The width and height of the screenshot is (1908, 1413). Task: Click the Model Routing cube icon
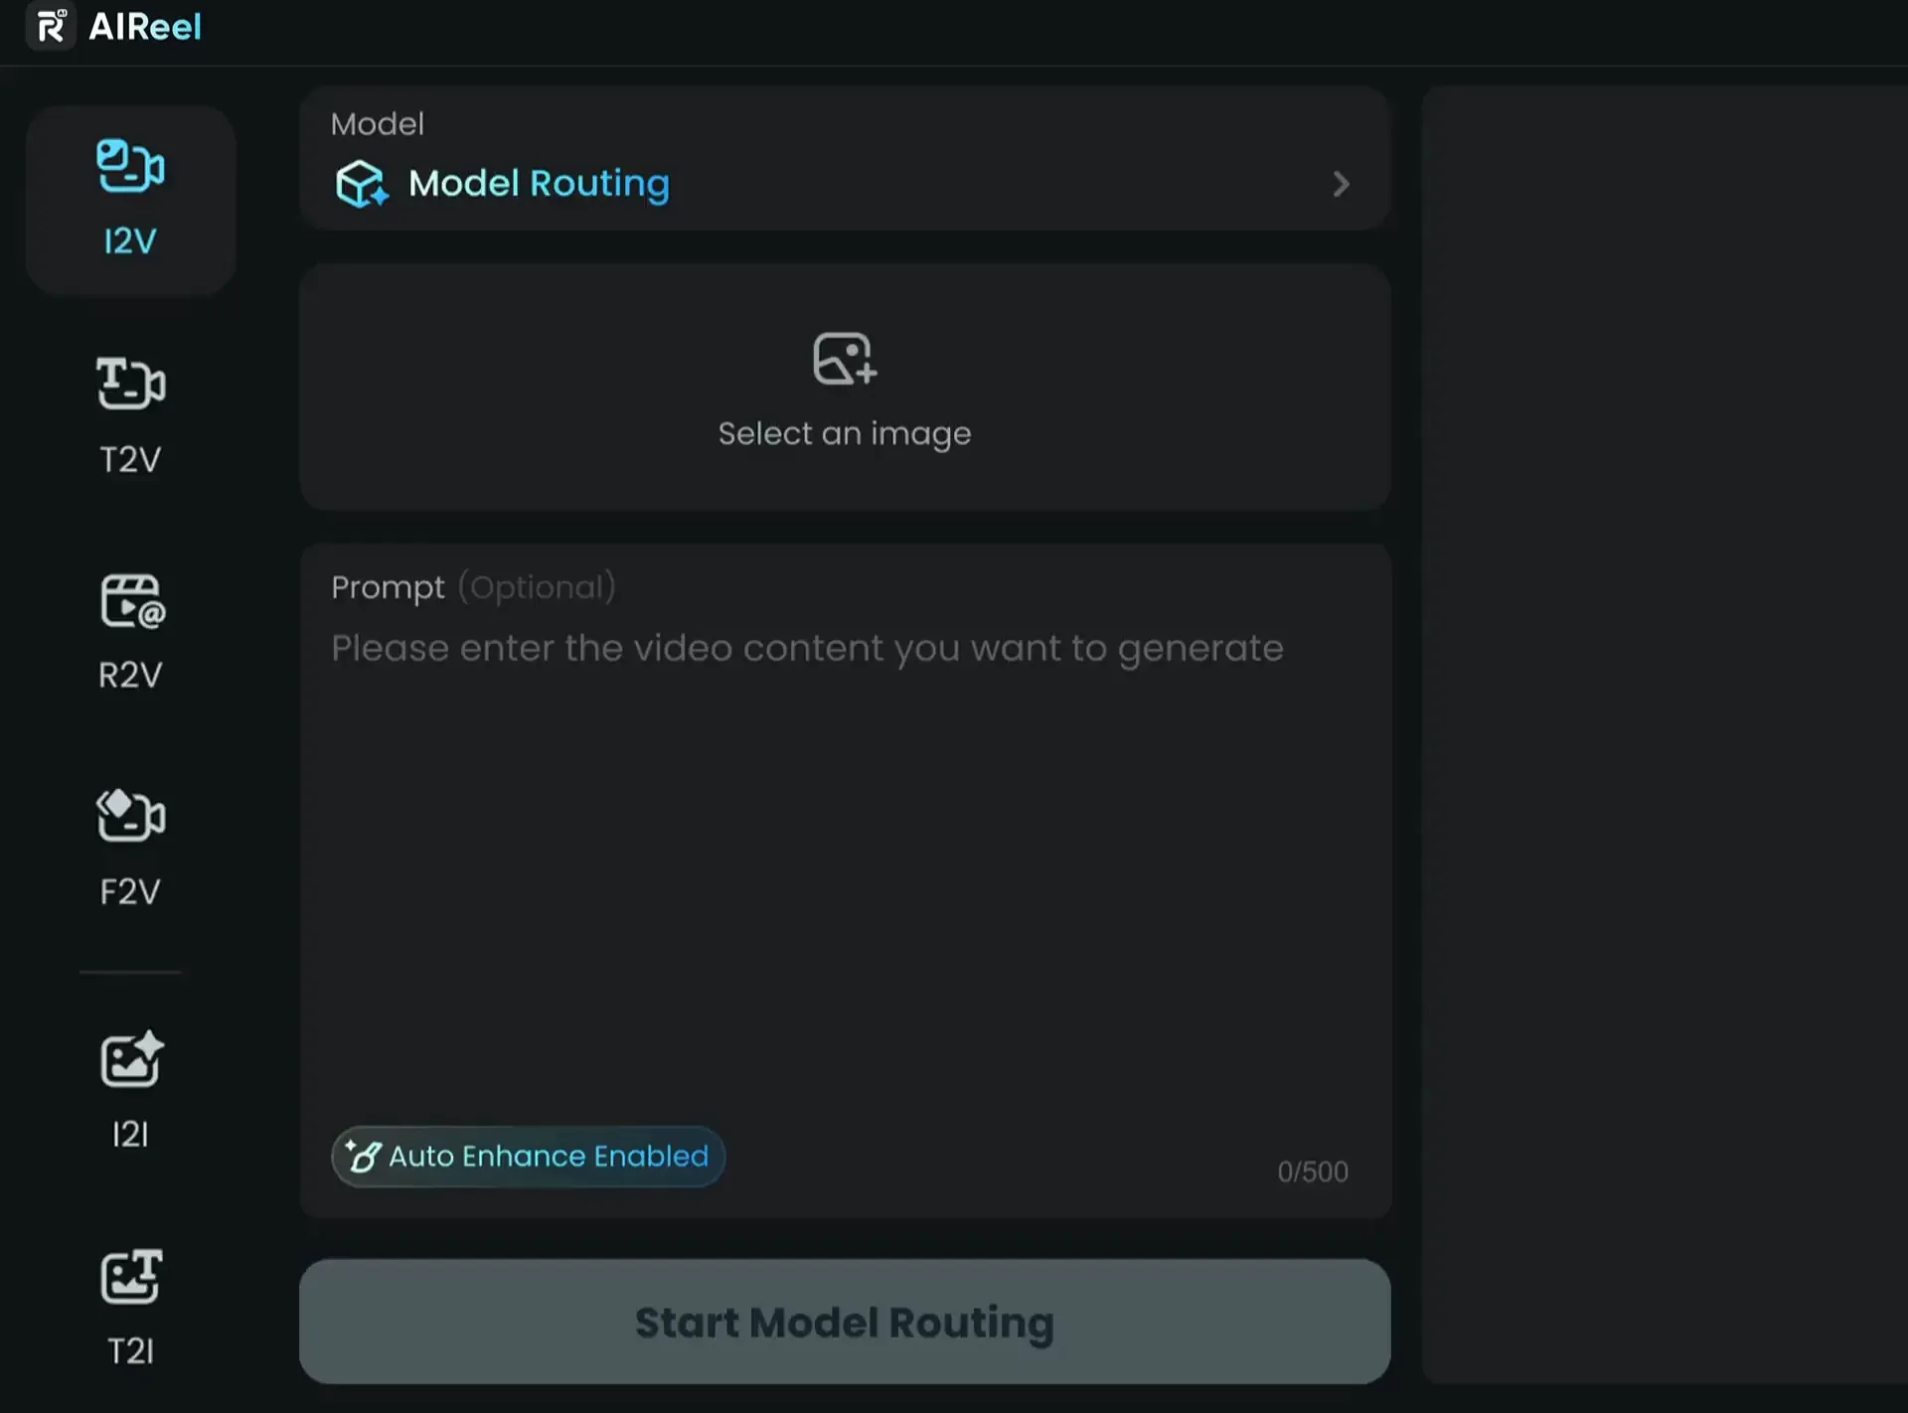[362, 184]
